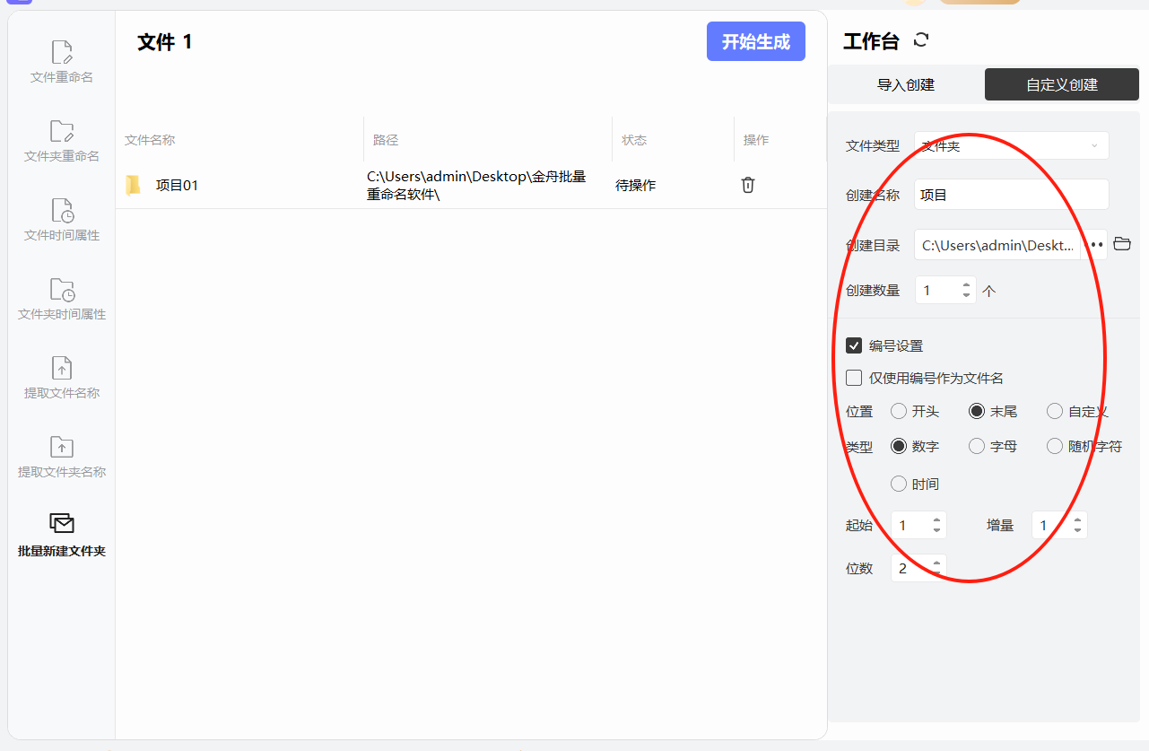This screenshot has height=751, width=1149.
Task: Click the 位数 value spinner
Action: pos(918,568)
